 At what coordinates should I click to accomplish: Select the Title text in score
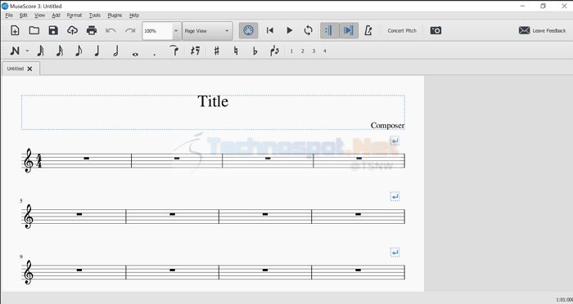click(213, 101)
